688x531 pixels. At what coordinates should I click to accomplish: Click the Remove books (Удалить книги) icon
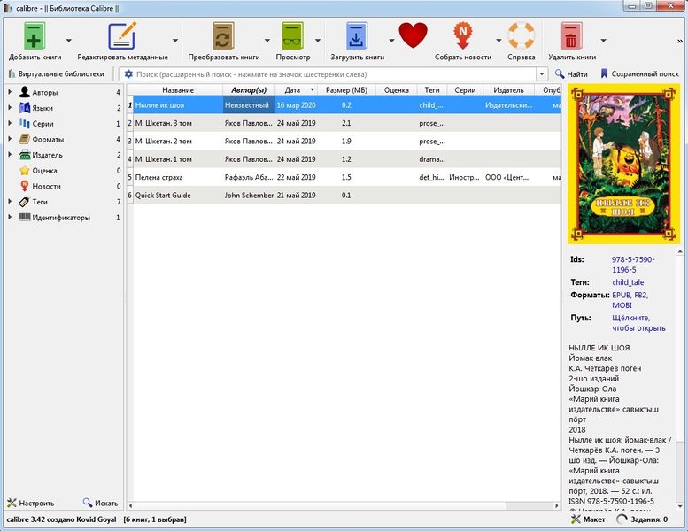point(571,36)
